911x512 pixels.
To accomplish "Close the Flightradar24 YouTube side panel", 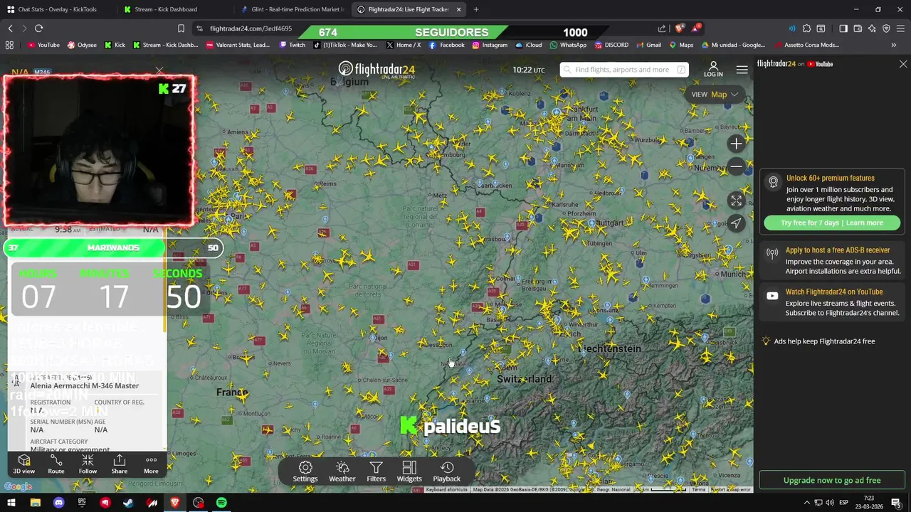I will [903, 64].
